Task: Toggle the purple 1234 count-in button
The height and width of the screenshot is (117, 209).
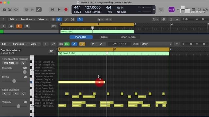Action: tap(171, 9)
